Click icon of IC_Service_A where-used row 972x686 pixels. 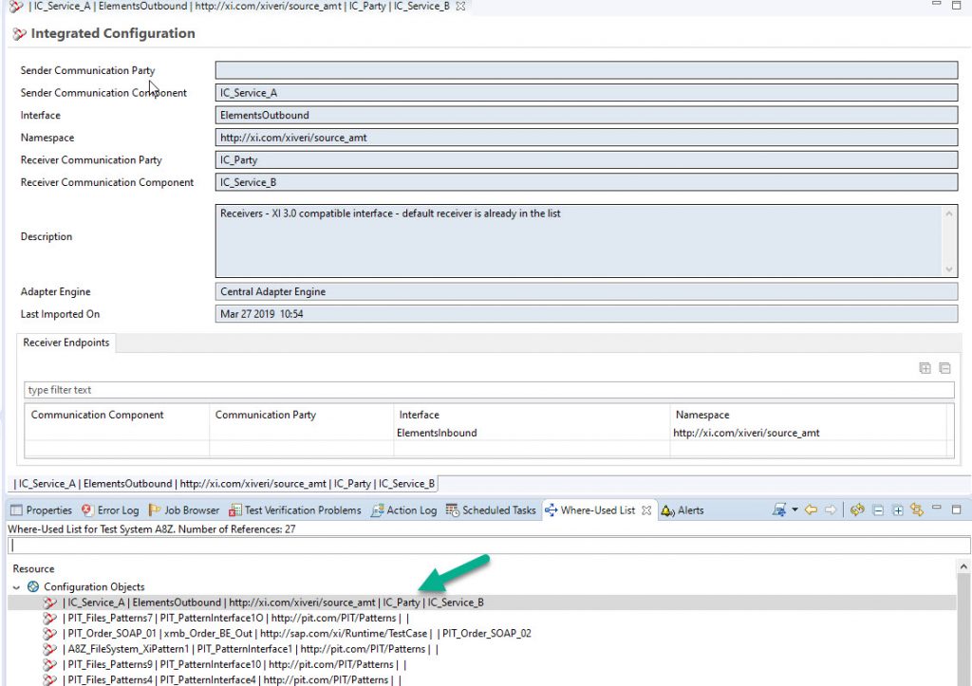coord(50,603)
